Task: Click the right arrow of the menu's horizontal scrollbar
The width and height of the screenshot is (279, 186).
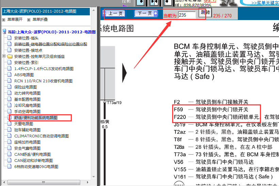Action: (x=87, y=182)
